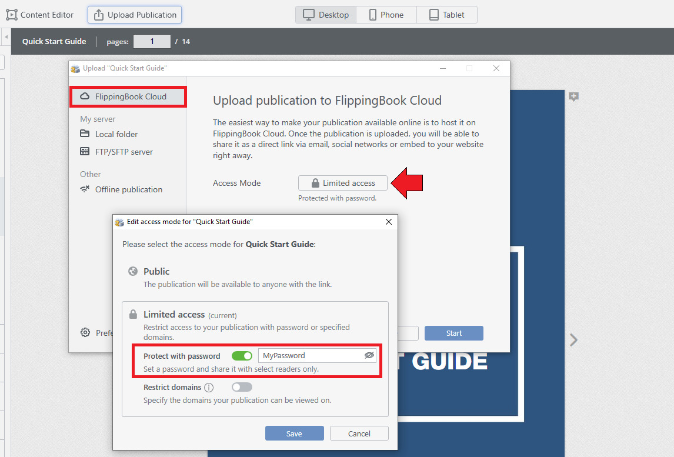This screenshot has width=674, height=457.
Task: Close the Upload Quick Start Guide window
Action: point(496,68)
